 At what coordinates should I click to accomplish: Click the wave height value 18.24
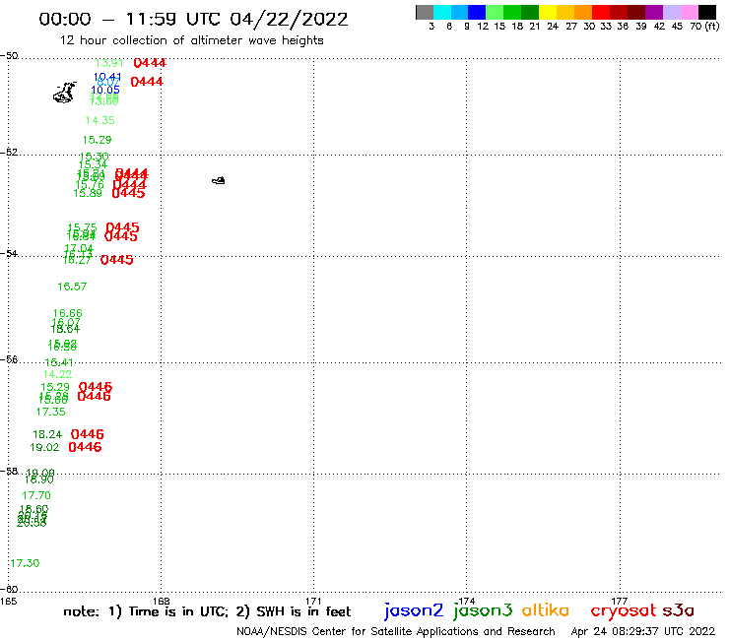coord(47,434)
